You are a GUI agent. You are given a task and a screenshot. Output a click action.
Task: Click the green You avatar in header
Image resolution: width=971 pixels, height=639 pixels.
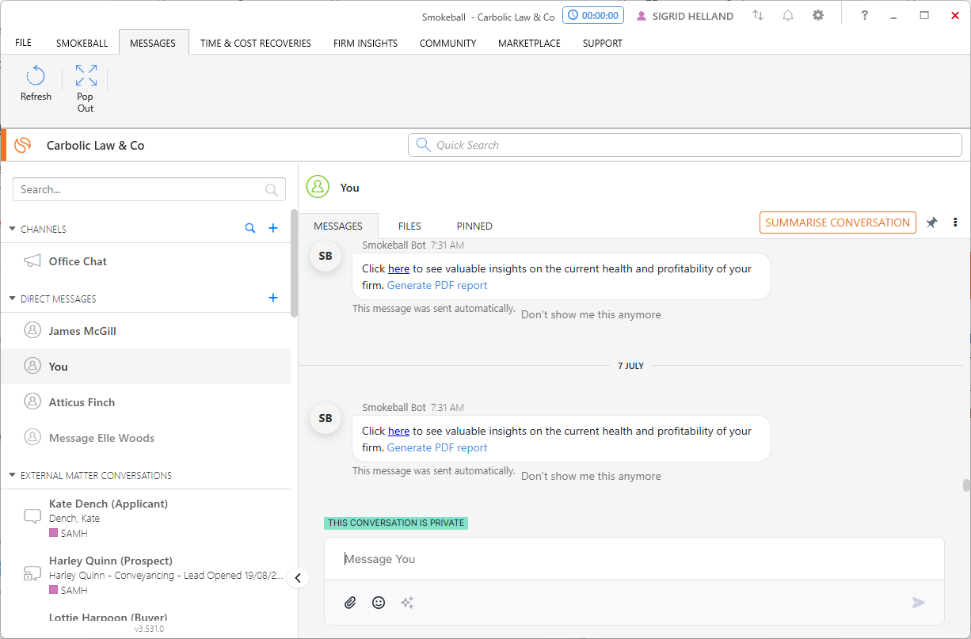[318, 187]
